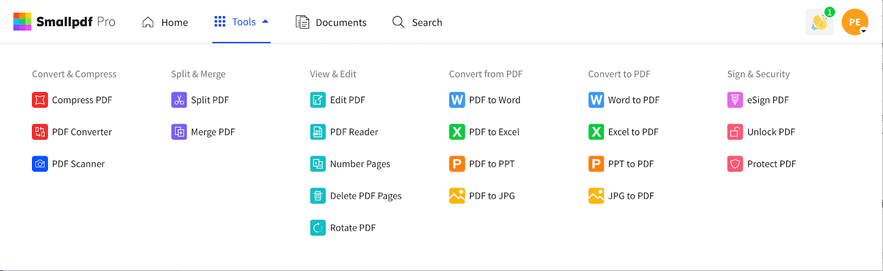Image resolution: width=883 pixels, height=271 pixels.
Task: Click the Number Pages icon
Action: 318,164
